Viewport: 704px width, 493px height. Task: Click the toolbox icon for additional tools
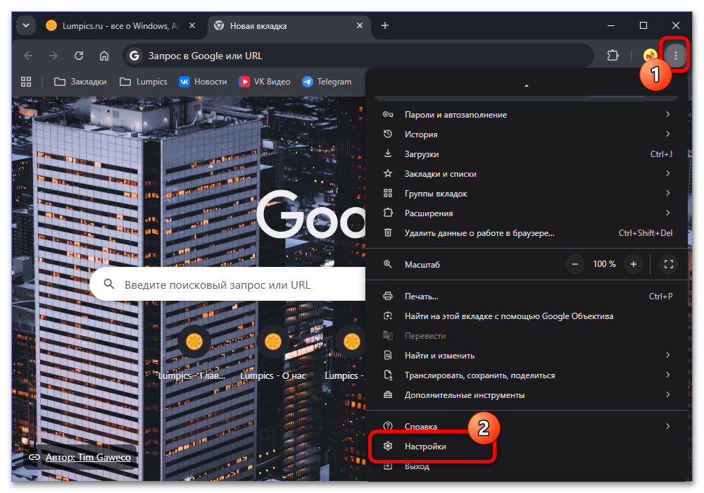(x=388, y=395)
